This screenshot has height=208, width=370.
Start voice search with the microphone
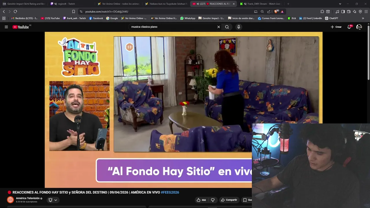[238, 27]
